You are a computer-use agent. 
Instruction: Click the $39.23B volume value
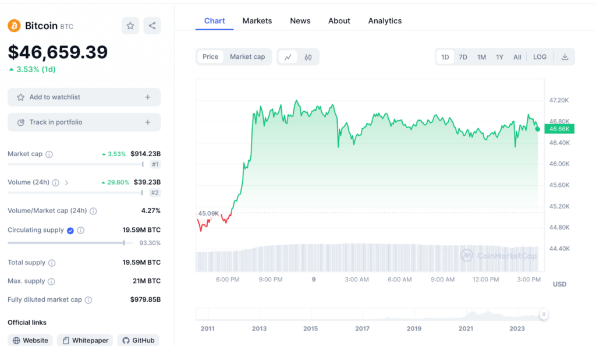pyautogui.click(x=147, y=182)
